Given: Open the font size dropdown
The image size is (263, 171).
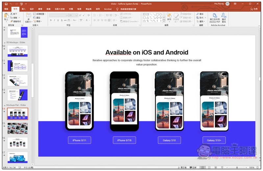Looking at the screenshot, I should point(77,15).
